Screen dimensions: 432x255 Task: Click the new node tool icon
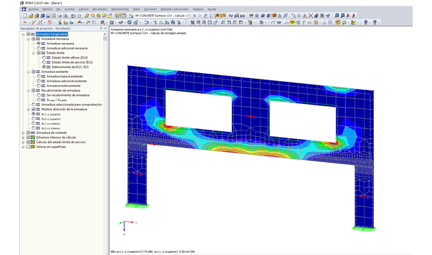[25, 23]
